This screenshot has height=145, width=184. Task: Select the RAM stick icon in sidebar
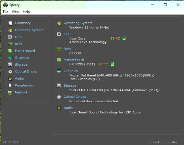tap(10, 44)
